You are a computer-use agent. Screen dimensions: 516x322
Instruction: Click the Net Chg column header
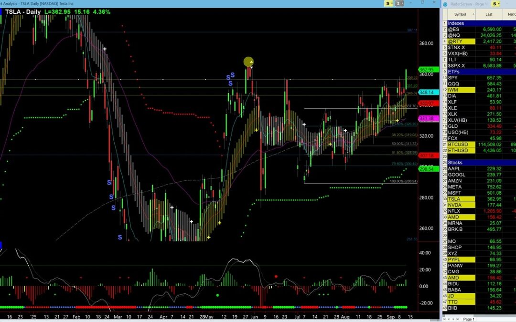(511, 14)
